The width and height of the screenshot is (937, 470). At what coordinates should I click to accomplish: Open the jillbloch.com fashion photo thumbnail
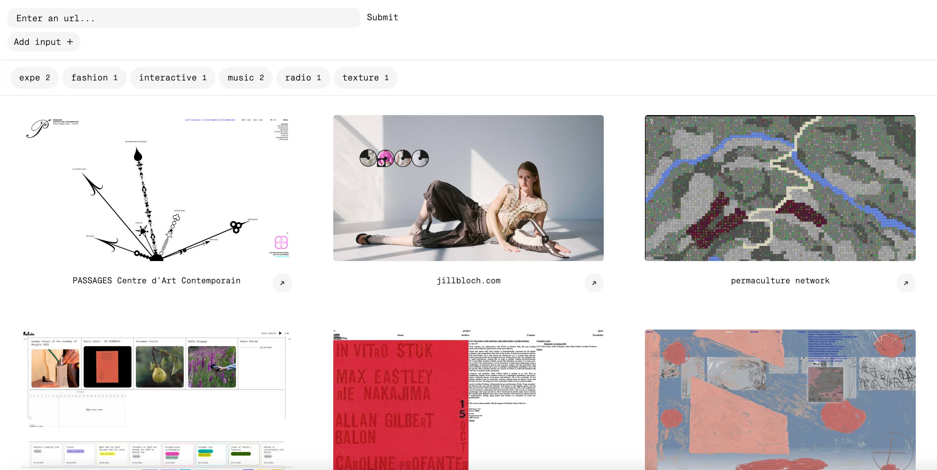click(x=468, y=188)
